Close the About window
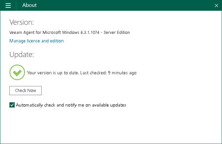The height and width of the screenshot is (144, 222). (216, 6)
